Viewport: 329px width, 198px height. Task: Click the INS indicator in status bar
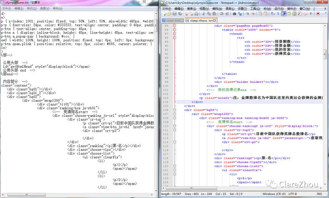(319, 194)
